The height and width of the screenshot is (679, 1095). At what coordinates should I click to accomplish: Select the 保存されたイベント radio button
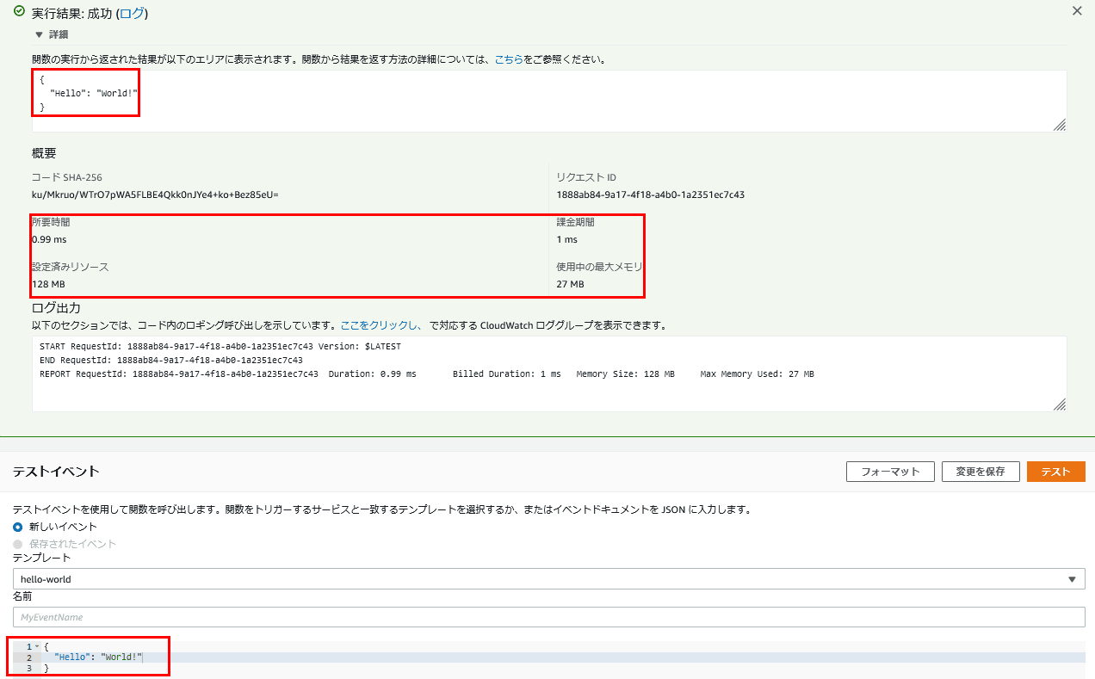[x=18, y=544]
